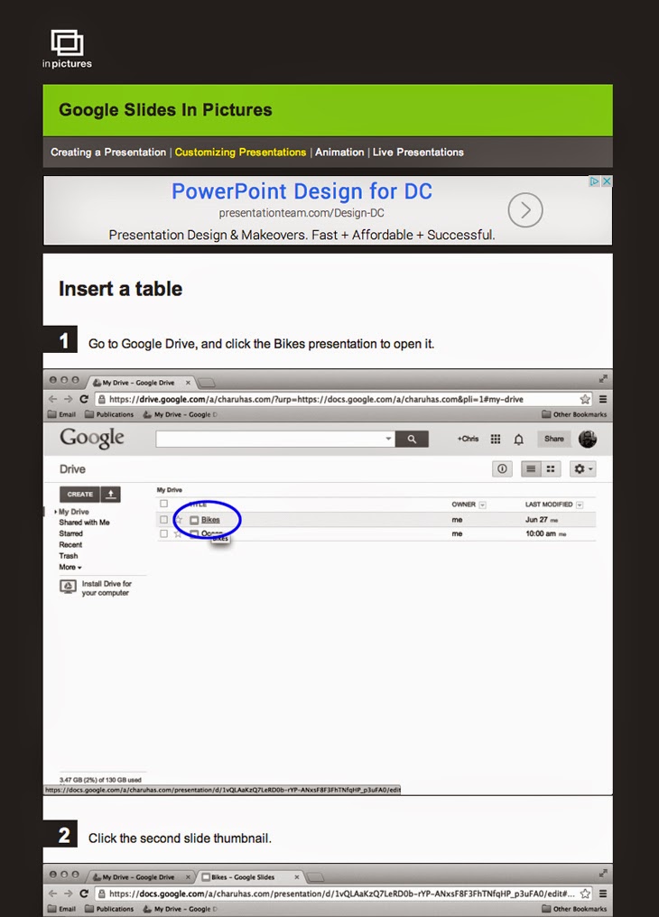Viewport: 659px width, 917px height.
Task: Open the Email bookmarks folder in Drive window
Action: (62, 414)
